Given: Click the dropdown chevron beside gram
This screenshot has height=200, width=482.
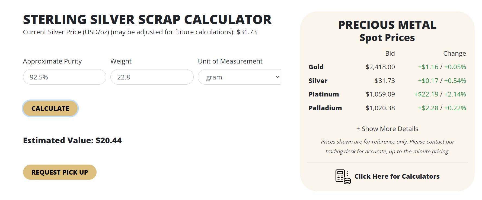Looking at the screenshot, I should point(277,77).
